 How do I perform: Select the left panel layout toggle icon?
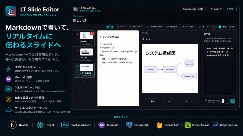click(108, 27)
